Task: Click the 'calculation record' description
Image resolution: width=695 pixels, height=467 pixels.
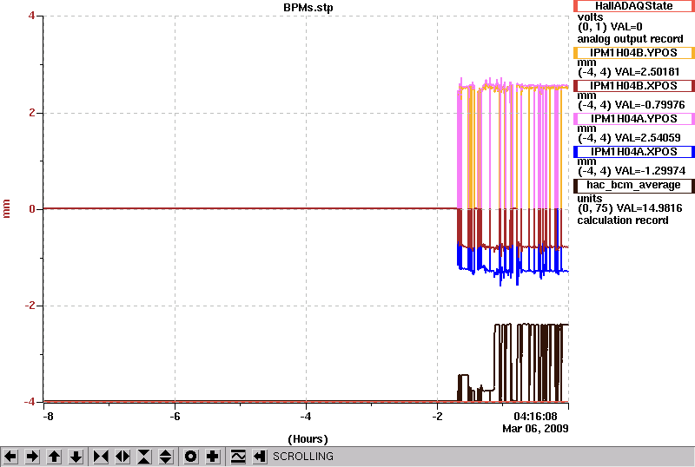Action: pyautogui.click(x=623, y=220)
